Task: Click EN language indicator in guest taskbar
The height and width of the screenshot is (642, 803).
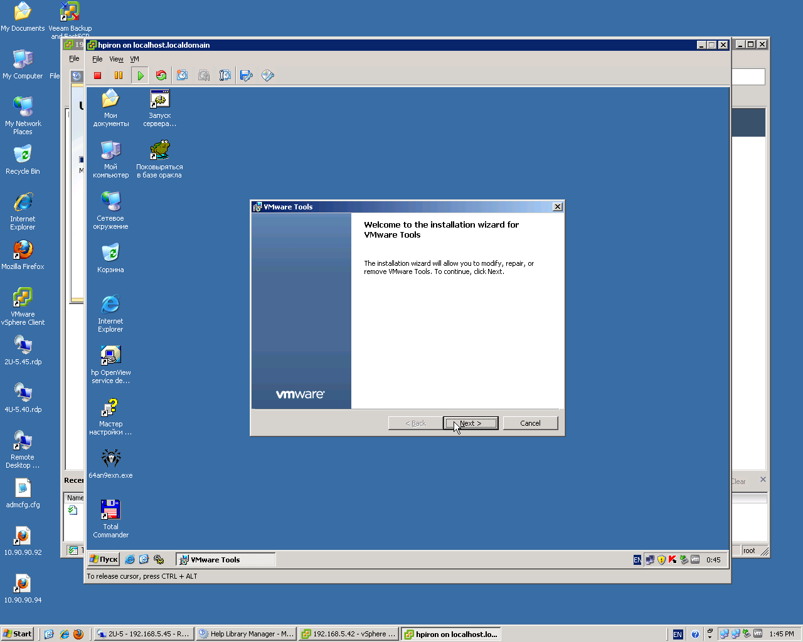Action: [637, 560]
